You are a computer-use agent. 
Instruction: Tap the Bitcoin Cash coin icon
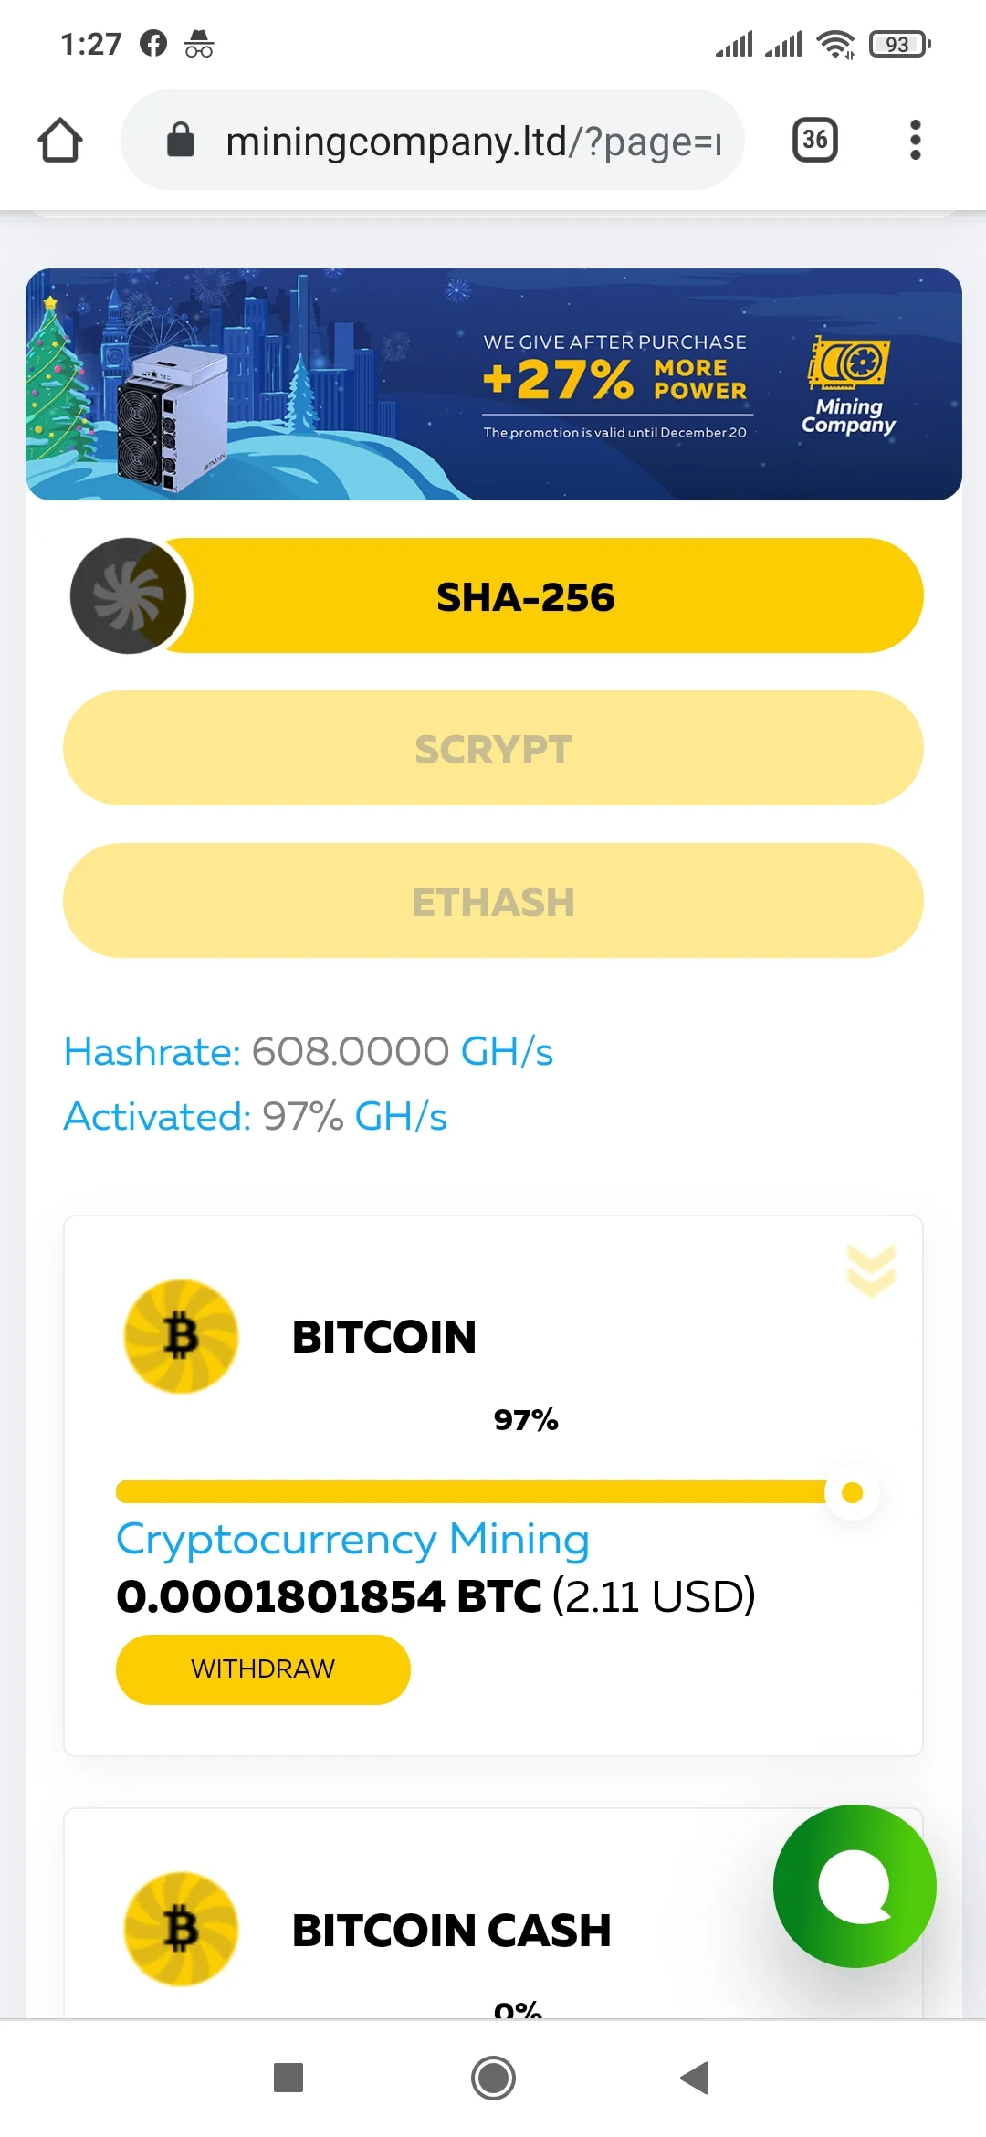point(181,1929)
